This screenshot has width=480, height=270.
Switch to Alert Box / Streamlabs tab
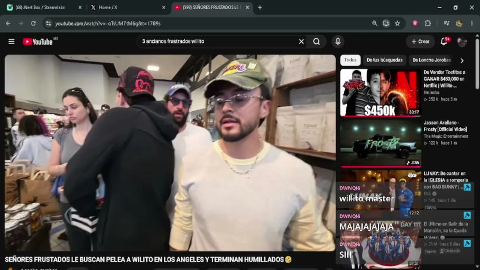(x=44, y=7)
